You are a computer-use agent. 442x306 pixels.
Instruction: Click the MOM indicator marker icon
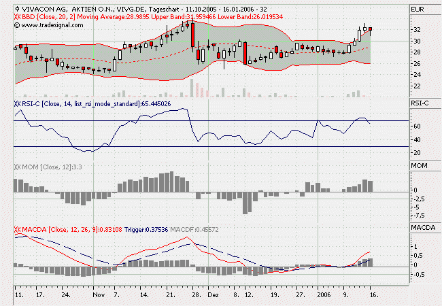click(17, 167)
